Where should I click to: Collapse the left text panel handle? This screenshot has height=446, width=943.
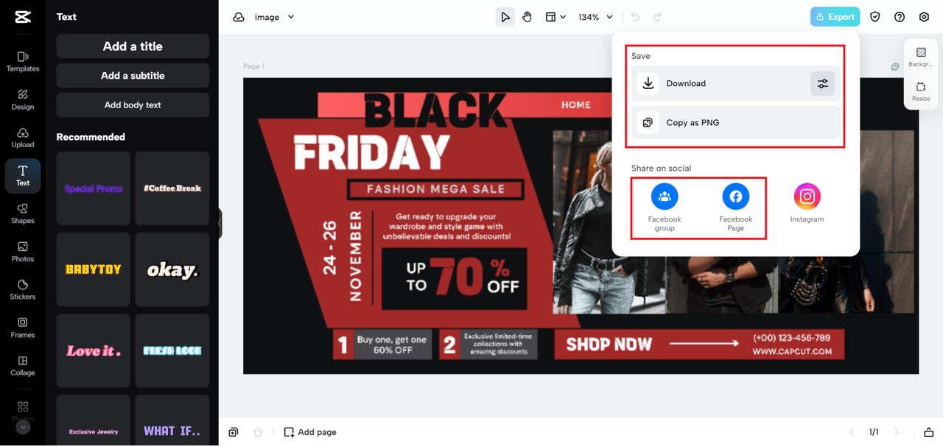point(220,223)
